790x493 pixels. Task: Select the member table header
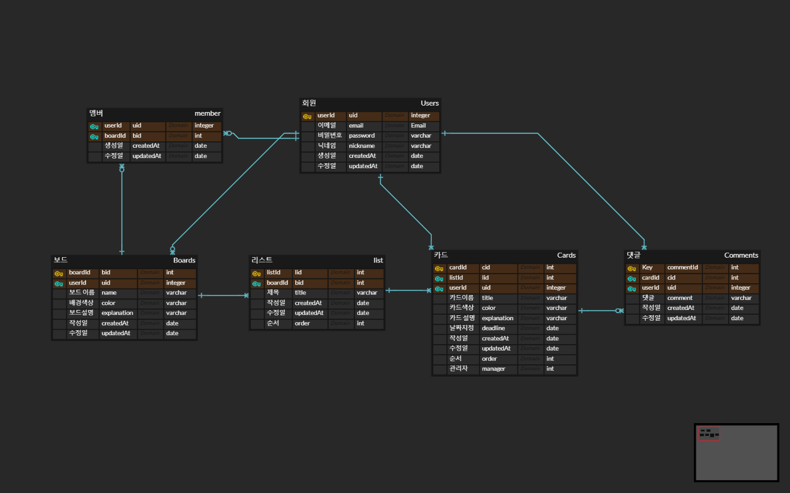point(155,113)
